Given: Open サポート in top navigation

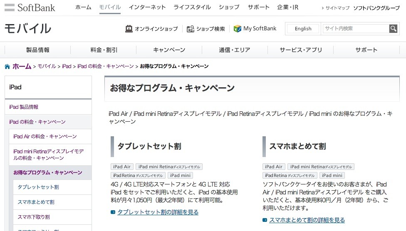Looking at the screenshot, I should (258, 7).
